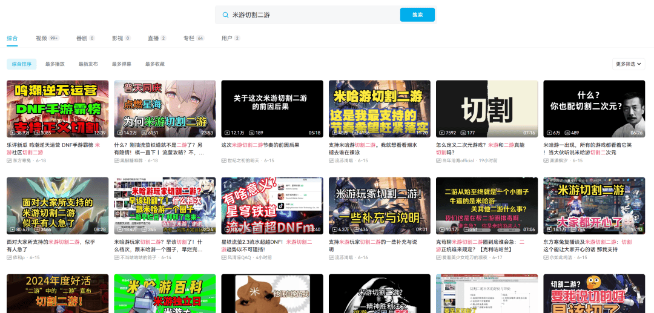The height and width of the screenshot is (313, 654).
Task: Click danmaku icon showing 434
Action: pos(356,229)
